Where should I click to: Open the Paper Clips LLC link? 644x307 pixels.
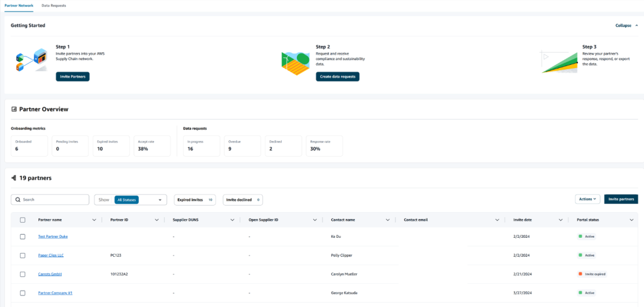click(51, 255)
